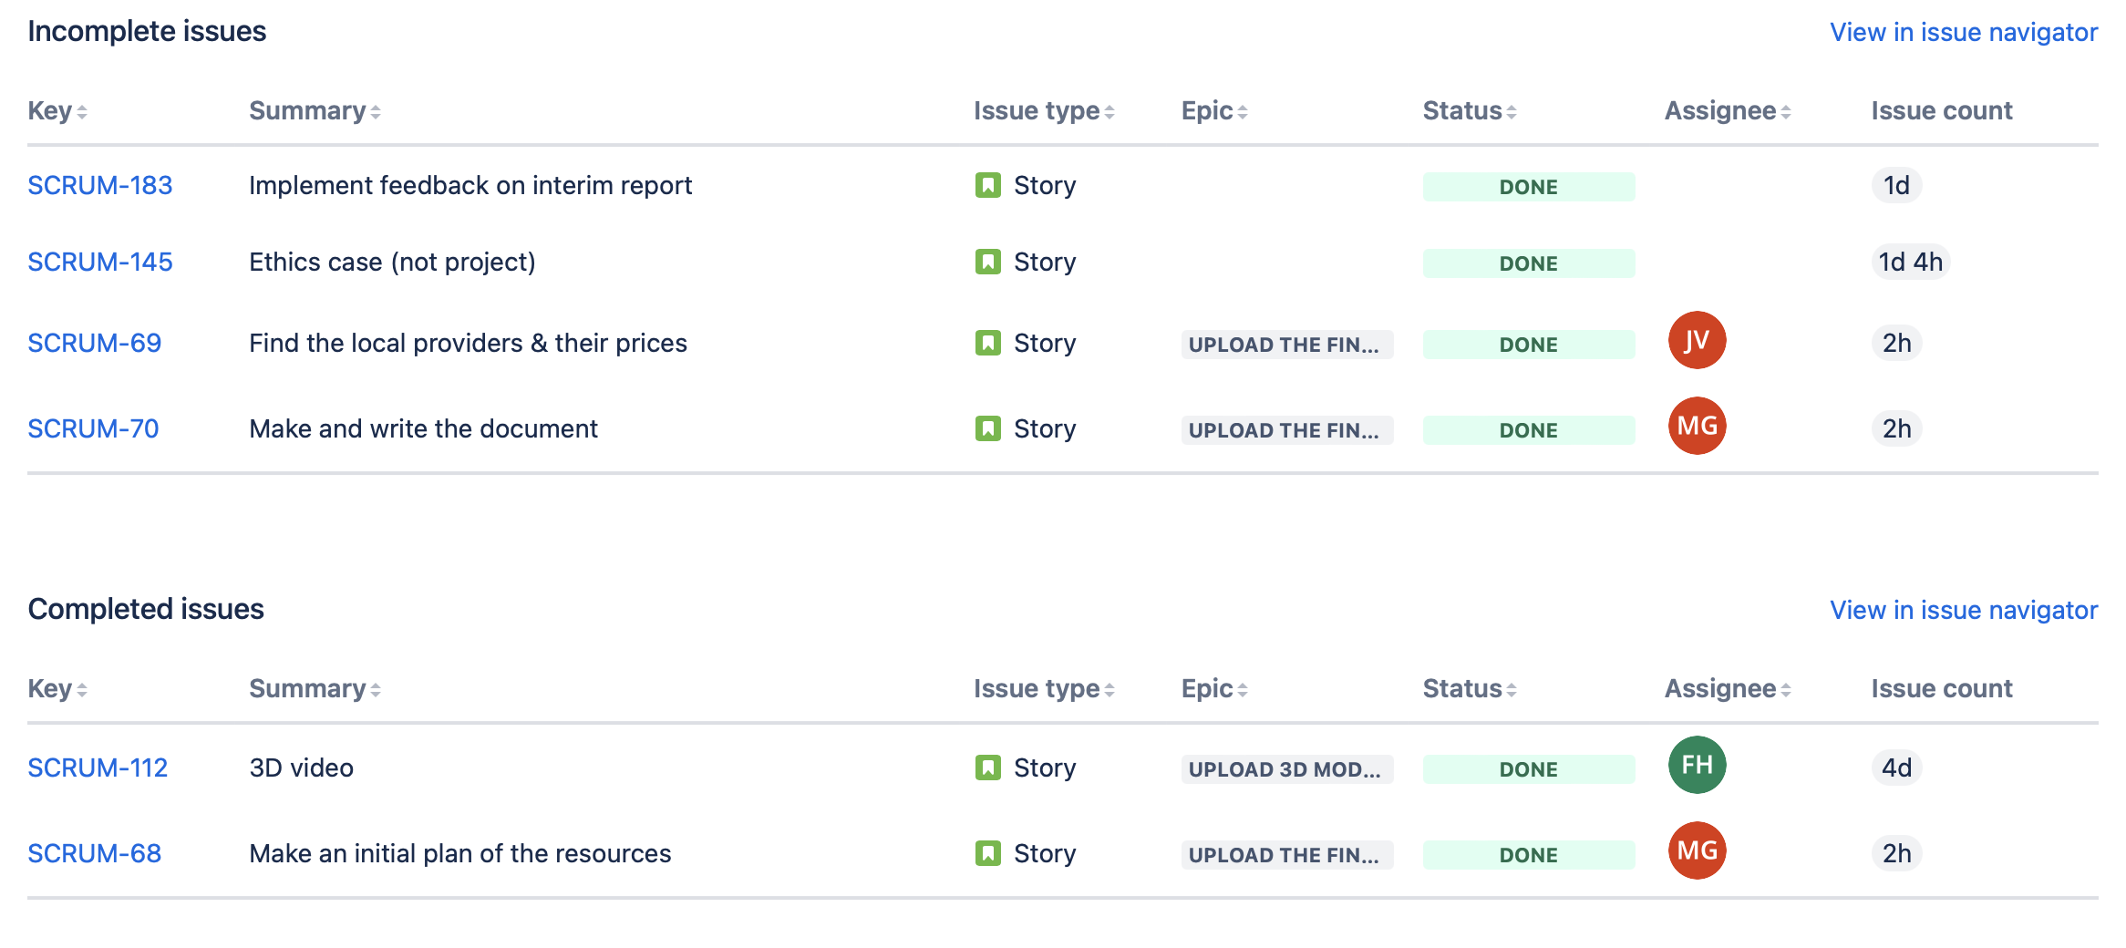Screen dimensions: 2126x948
Task: Click JV assignee avatar on SCRUM-69
Action: [x=1697, y=341]
